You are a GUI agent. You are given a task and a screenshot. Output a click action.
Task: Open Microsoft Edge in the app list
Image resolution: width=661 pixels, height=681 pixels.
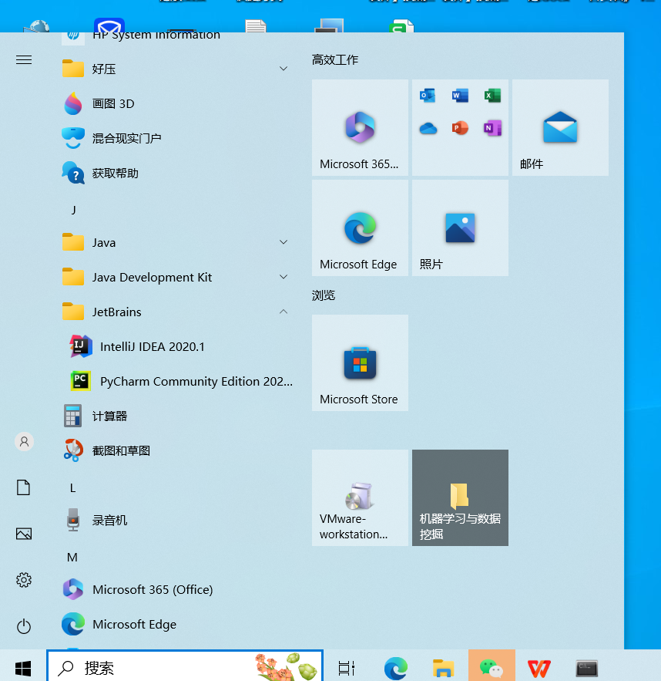(176, 624)
